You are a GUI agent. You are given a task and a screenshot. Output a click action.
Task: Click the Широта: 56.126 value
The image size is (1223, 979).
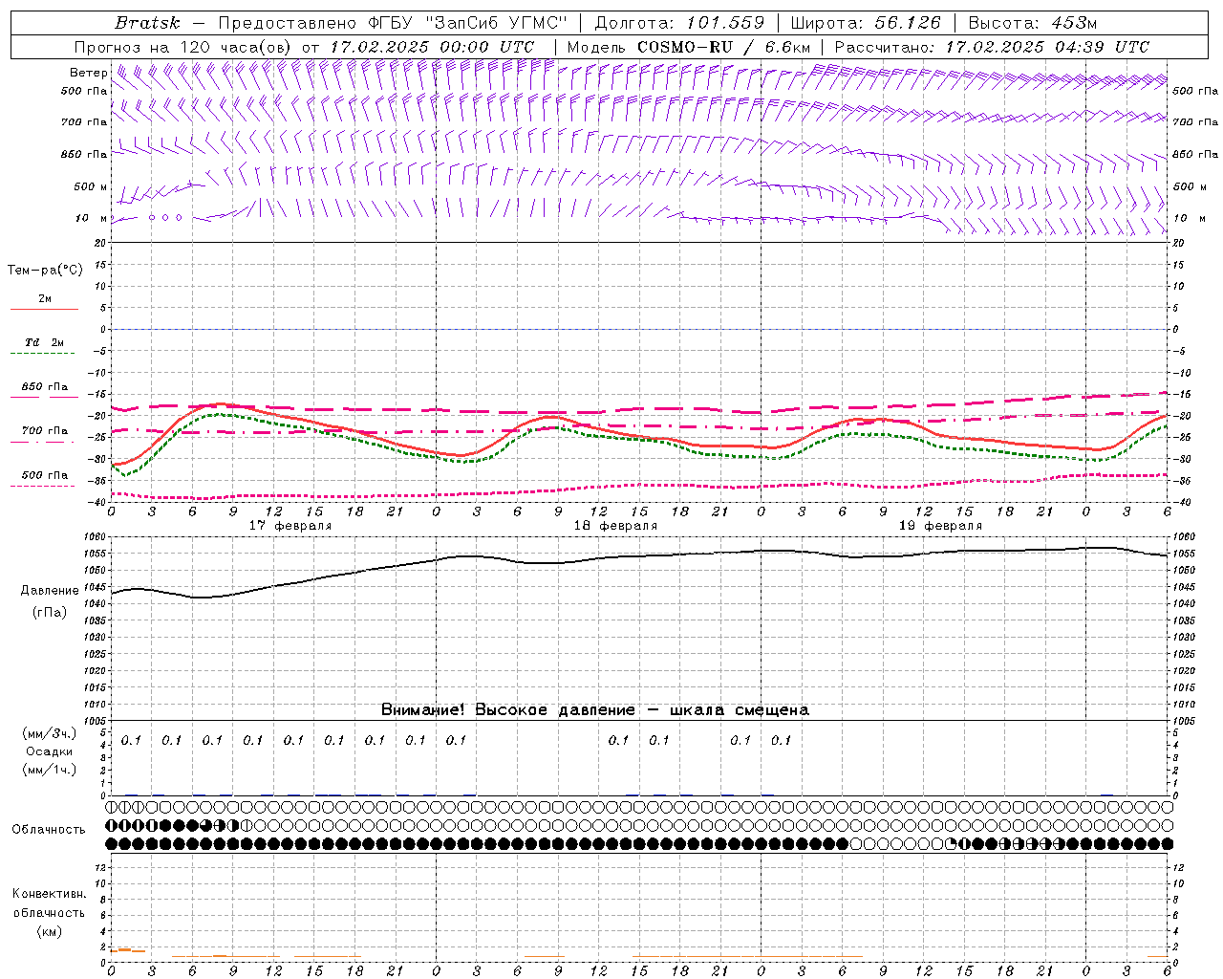coord(866,23)
